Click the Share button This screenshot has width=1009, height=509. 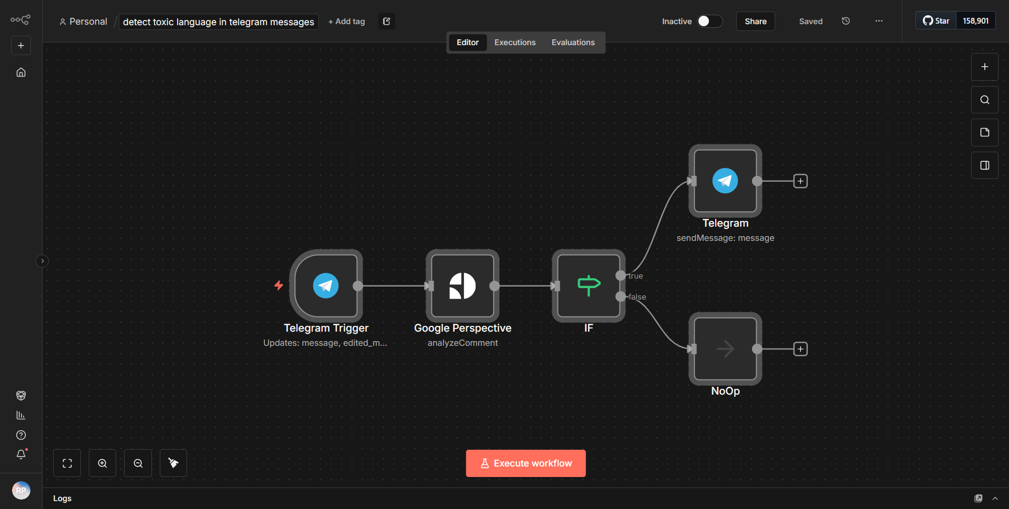point(756,22)
